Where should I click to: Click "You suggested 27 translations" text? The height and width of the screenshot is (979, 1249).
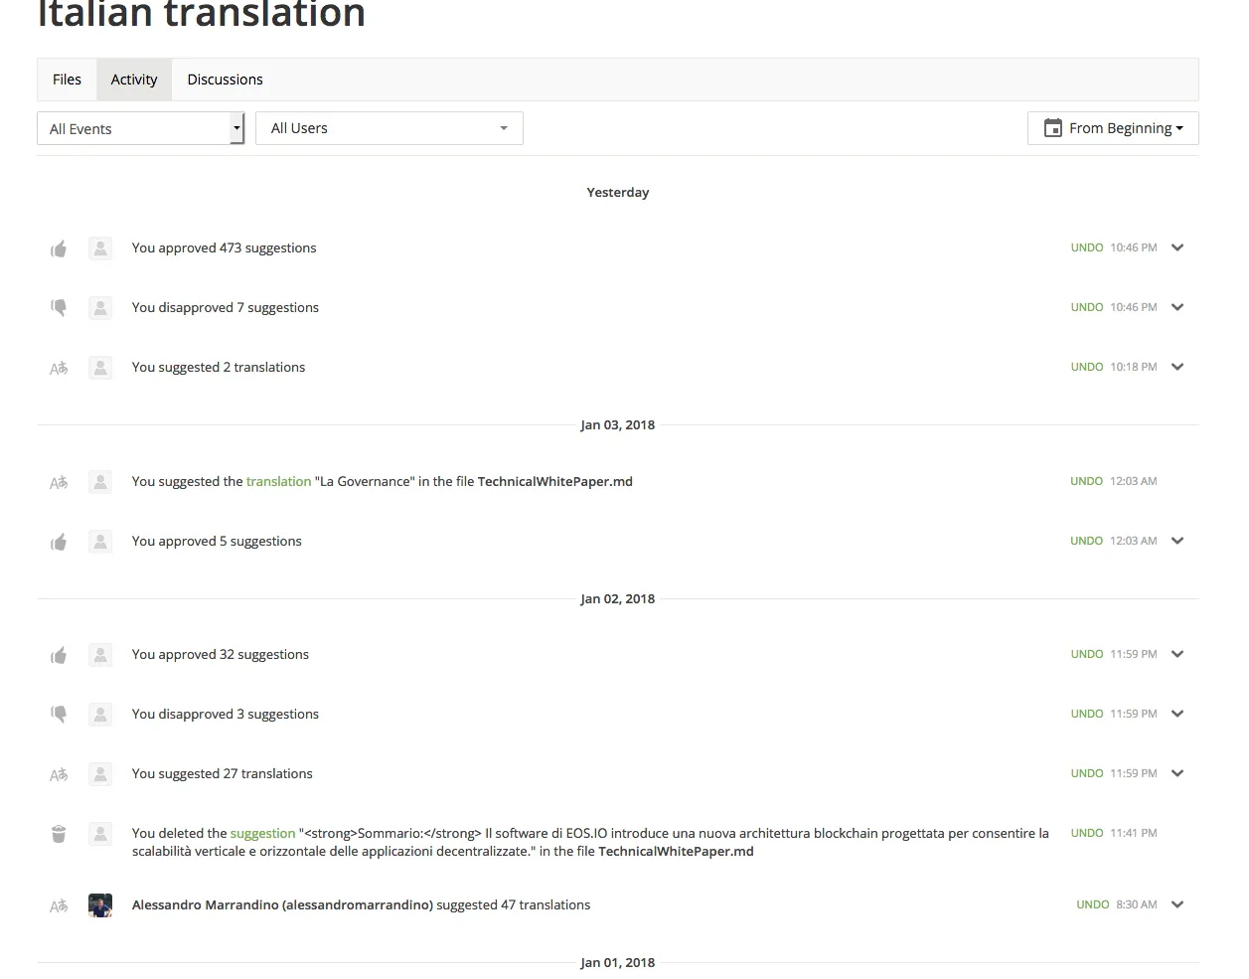223,774
